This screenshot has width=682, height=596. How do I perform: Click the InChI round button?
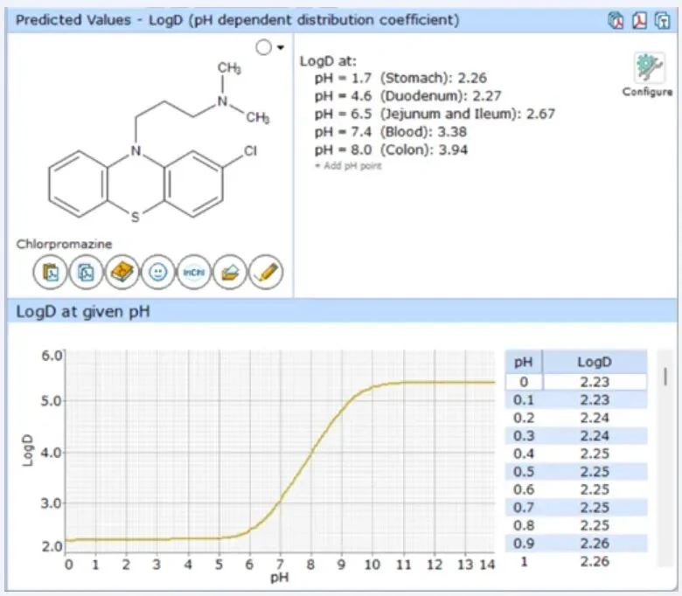193,272
